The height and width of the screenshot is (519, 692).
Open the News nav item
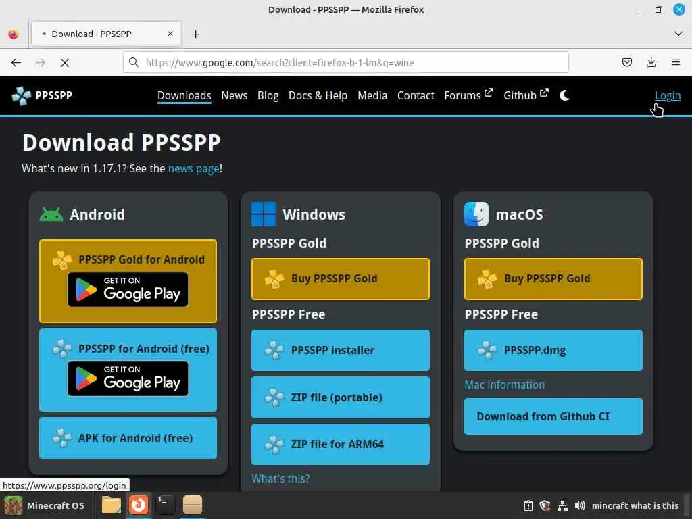point(234,95)
